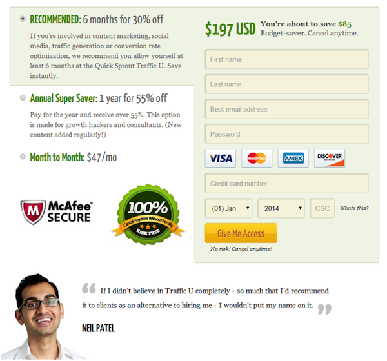The image size is (387, 361).
Task: Focus the Last name field
Action: tap(287, 84)
